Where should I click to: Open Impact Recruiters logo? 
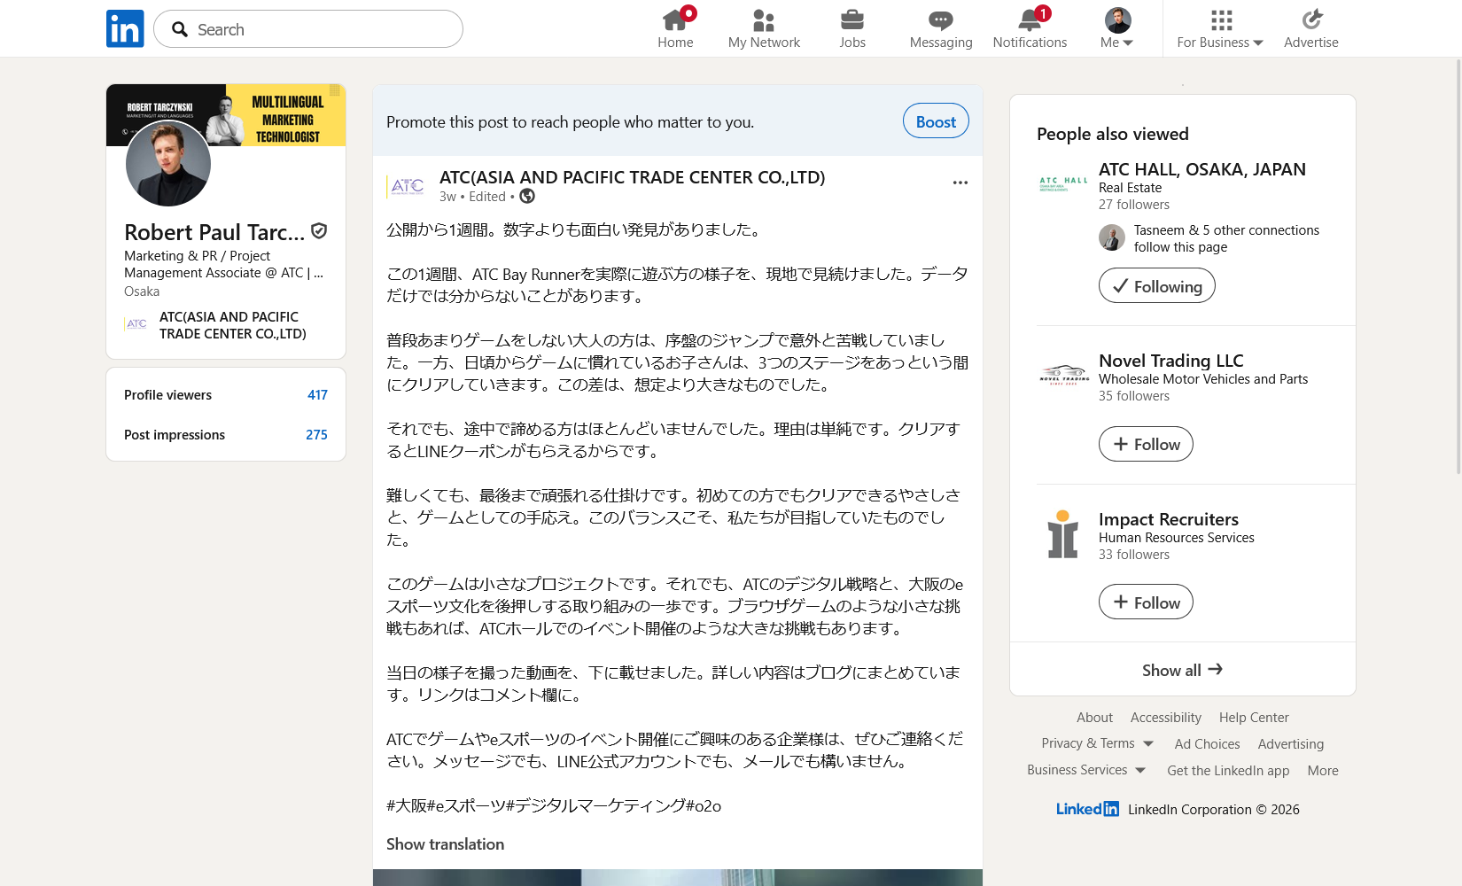coord(1063,533)
